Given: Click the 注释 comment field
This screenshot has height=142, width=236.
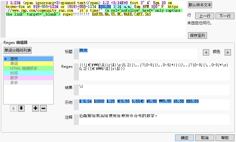Looking at the screenshot, I should click(x=154, y=119).
